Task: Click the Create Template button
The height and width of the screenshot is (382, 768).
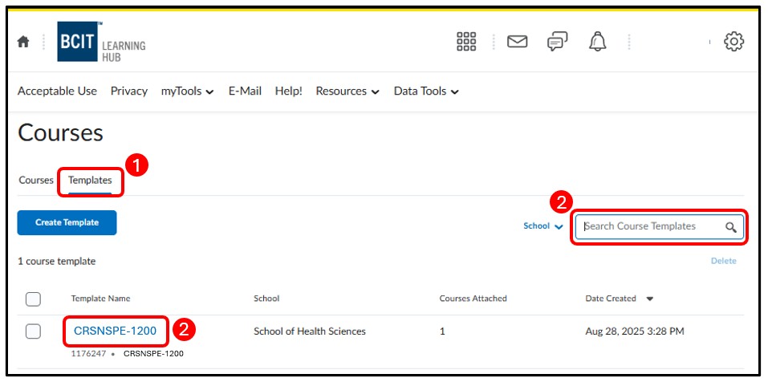Action: point(67,222)
